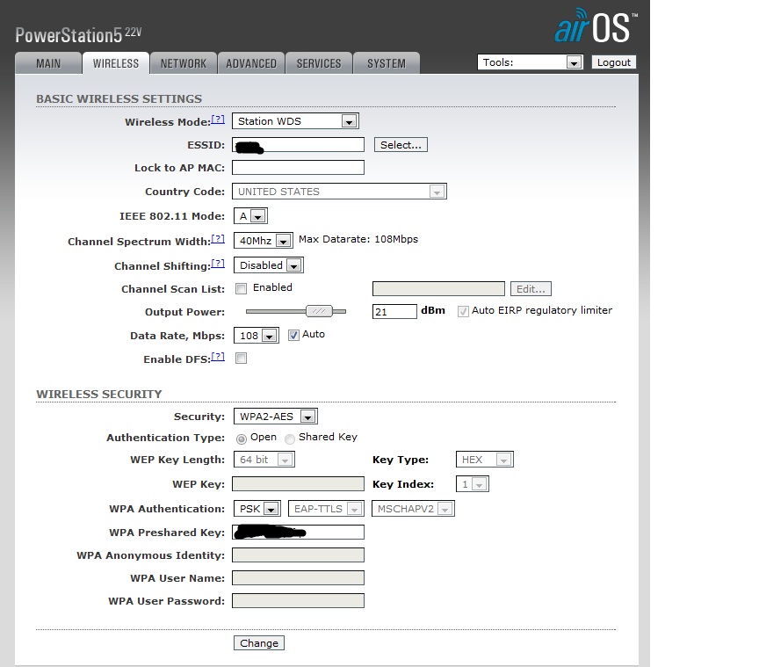Open the Key Type HEX dropdown
The image size is (759, 667).
(485, 460)
